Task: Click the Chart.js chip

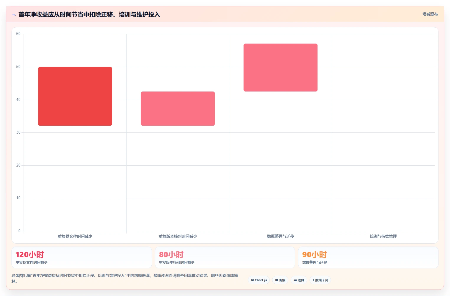Action: point(259,280)
